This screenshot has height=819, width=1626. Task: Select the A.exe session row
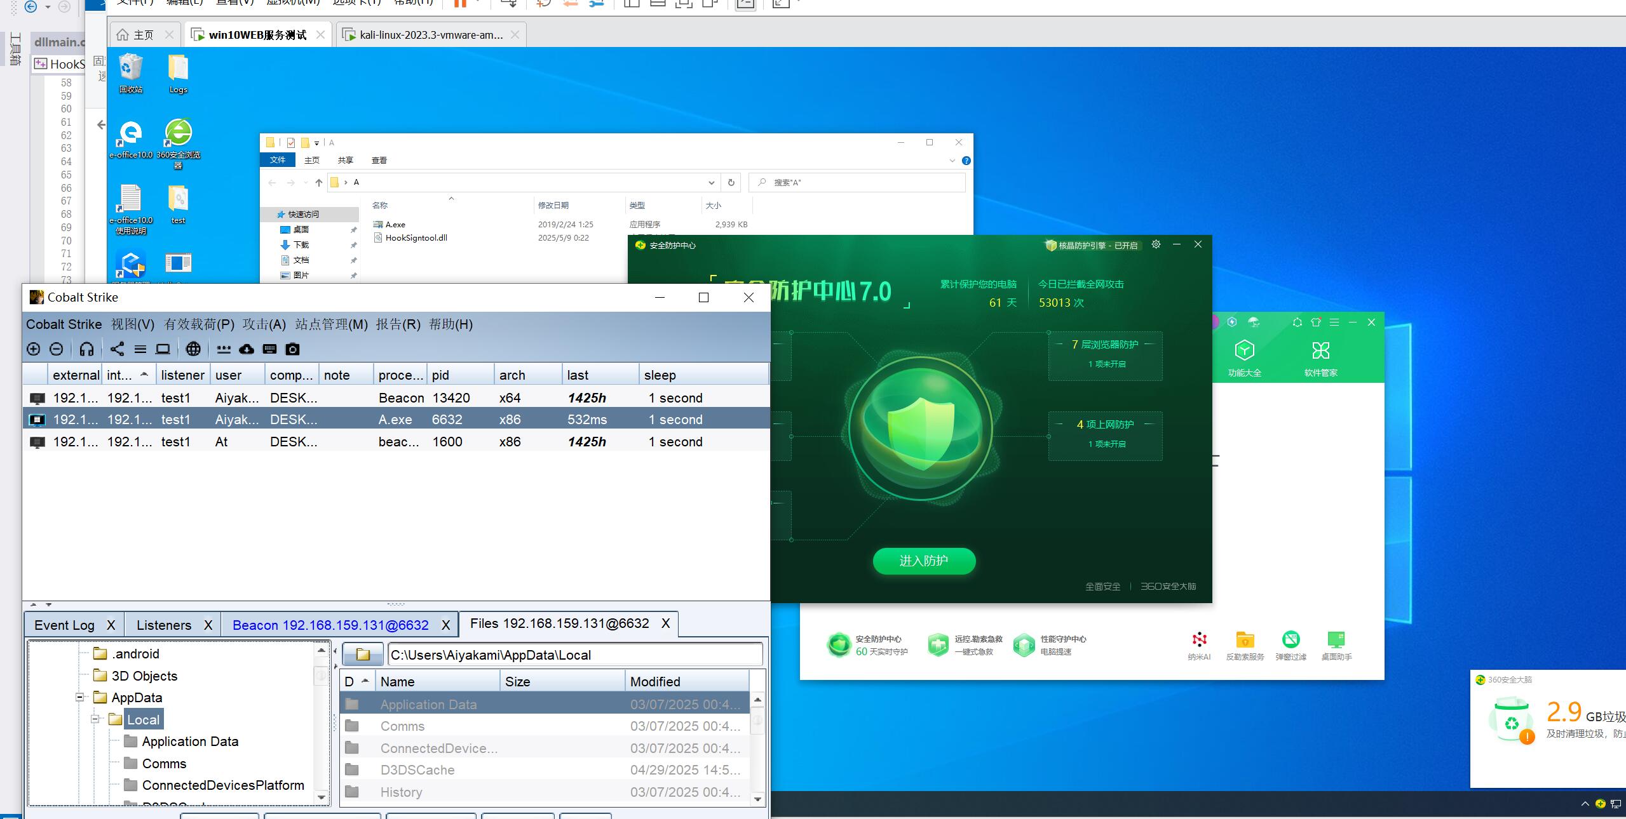pyautogui.click(x=396, y=420)
